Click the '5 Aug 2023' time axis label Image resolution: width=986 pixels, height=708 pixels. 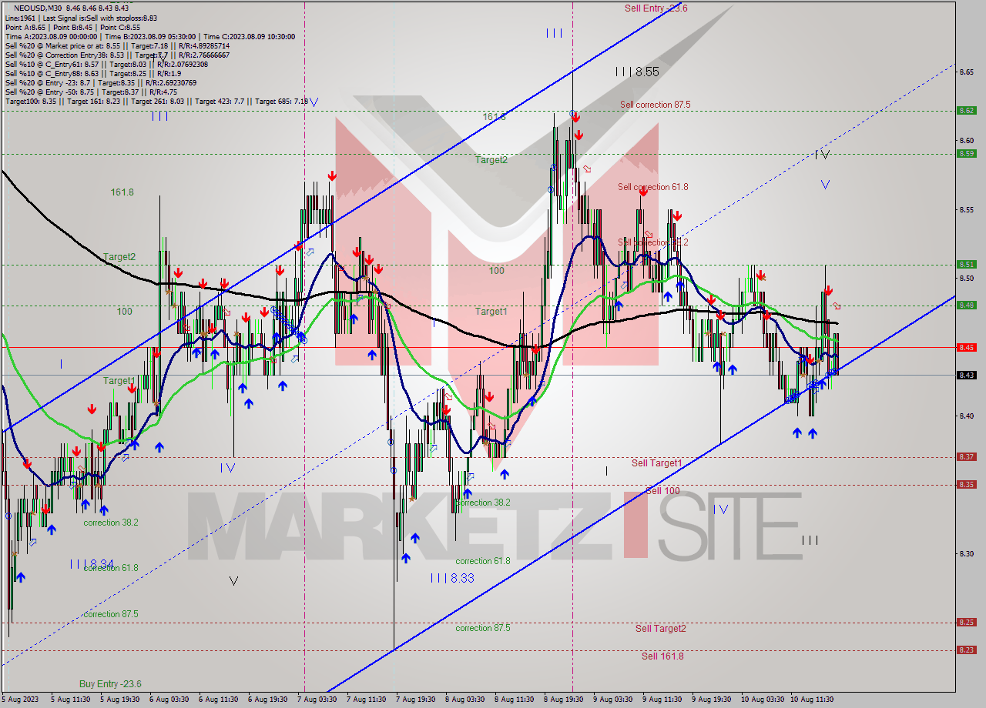19,700
